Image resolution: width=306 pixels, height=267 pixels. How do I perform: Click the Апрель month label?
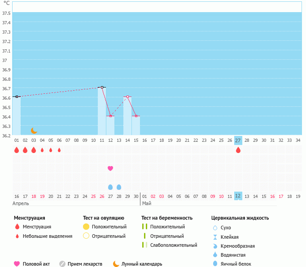22,203
